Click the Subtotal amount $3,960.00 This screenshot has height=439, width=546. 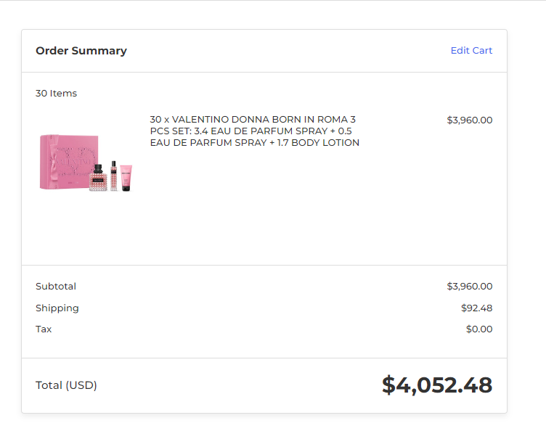[x=469, y=286]
